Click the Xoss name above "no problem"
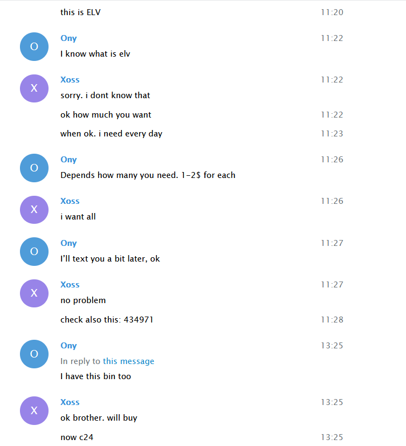Screen dimensions: 406x446 click(x=70, y=285)
